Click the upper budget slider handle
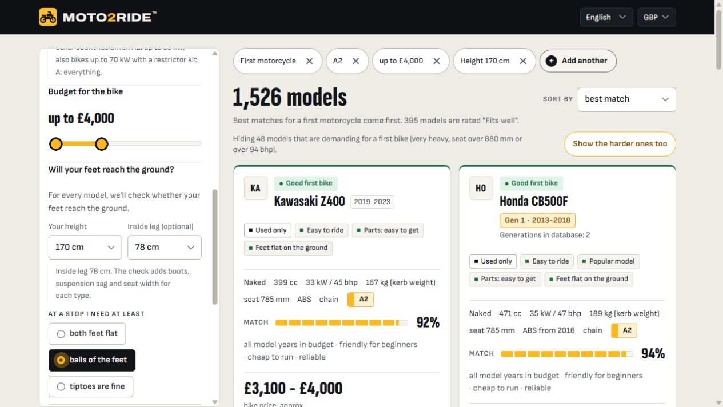The image size is (723, 407). point(101,144)
